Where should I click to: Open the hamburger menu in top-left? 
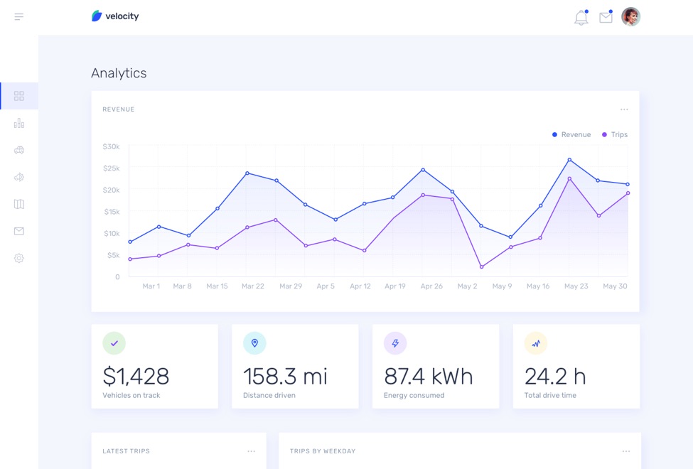[x=19, y=16]
